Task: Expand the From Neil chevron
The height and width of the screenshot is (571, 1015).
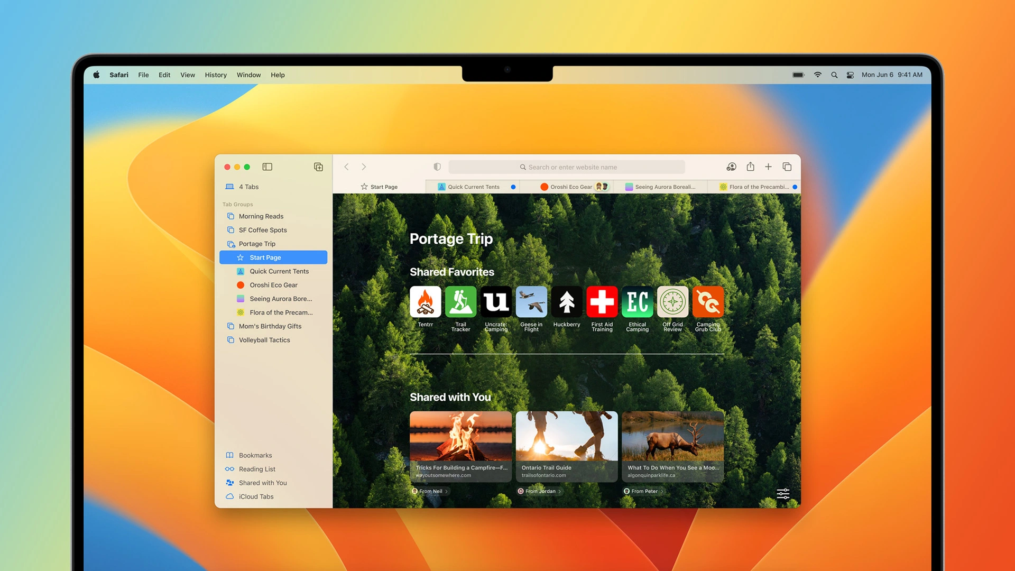Action: [x=446, y=491]
